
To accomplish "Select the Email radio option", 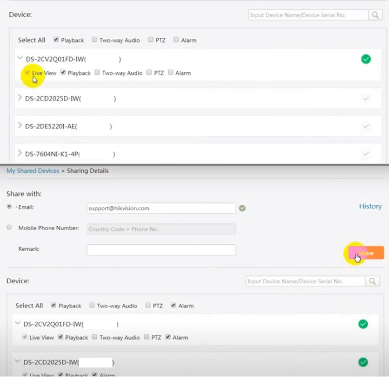I will coord(9,207).
